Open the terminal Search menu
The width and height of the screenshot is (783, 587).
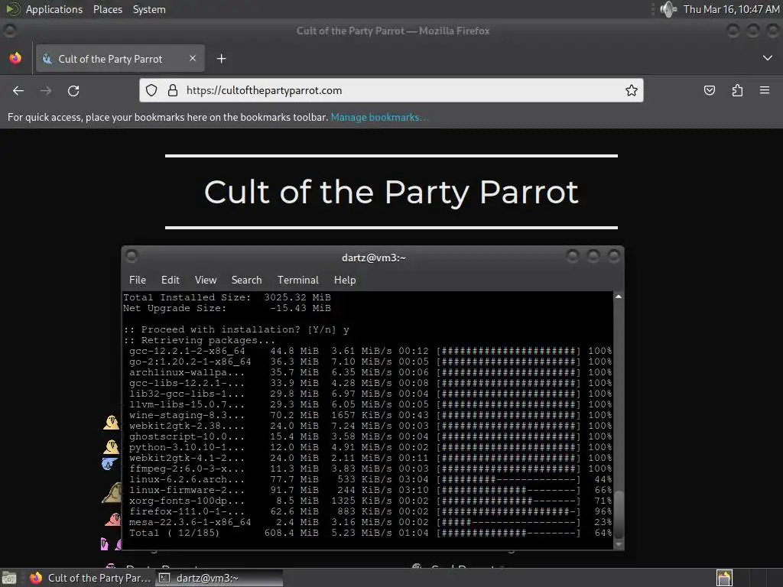[246, 280]
